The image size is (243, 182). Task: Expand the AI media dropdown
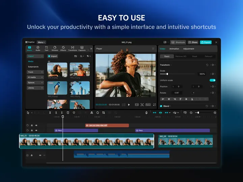click(35, 77)
